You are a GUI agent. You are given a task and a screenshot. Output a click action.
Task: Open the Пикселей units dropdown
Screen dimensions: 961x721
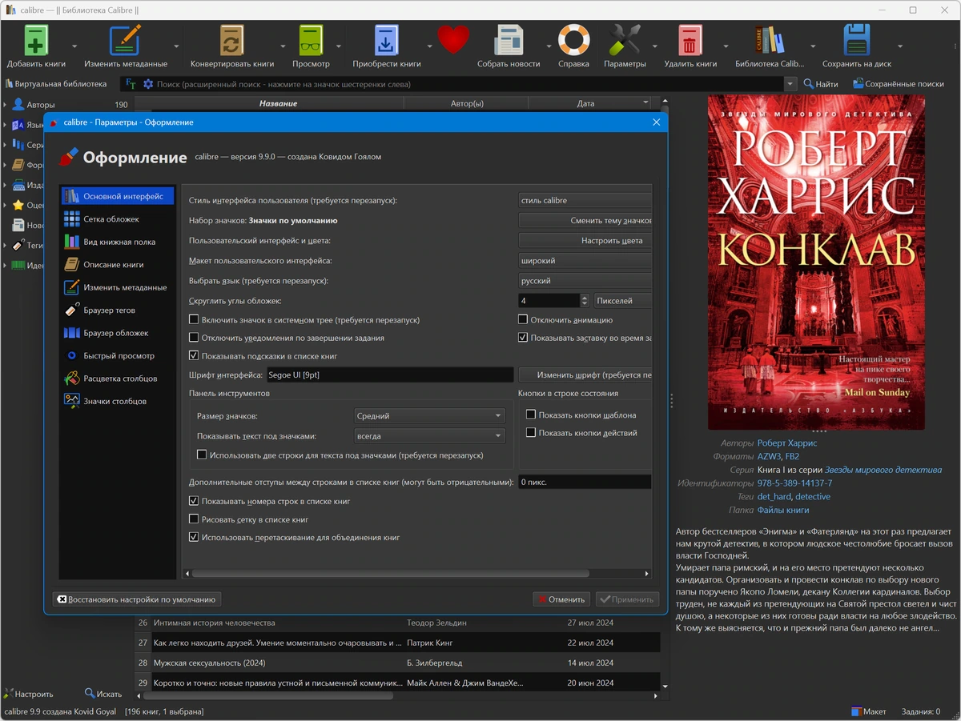[x=623, y=301]
